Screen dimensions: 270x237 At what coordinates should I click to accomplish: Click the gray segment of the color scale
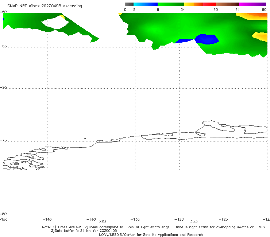[x=129, y=4]
